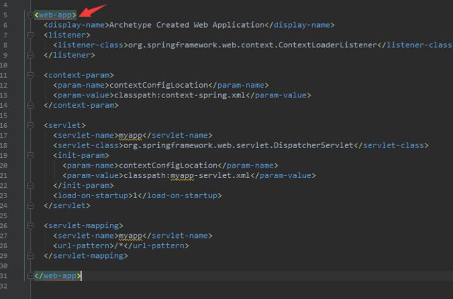Click 'contextConfigLocation' on line 20
The height and width of the screenshot is (299, 453).
(x=168, y=165)
